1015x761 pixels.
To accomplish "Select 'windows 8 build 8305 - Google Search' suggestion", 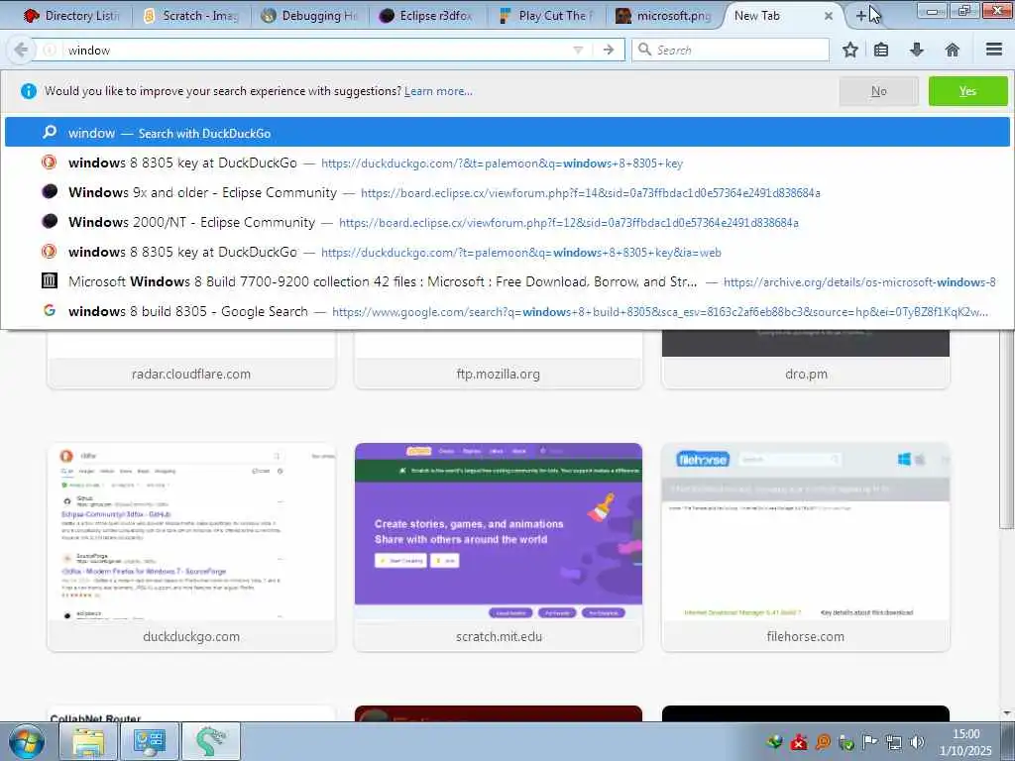I will tap(507, 311).
